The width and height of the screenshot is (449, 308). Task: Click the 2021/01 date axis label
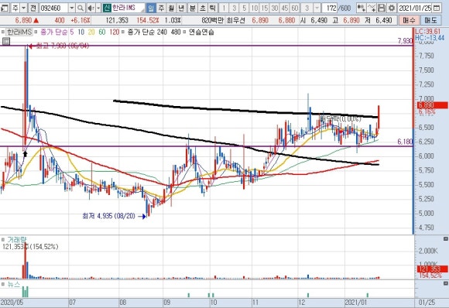(355, 303)
